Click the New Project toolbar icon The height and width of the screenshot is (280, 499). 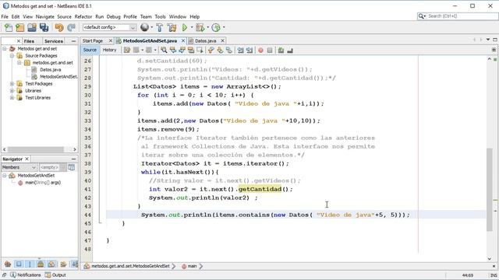point(19,28)
